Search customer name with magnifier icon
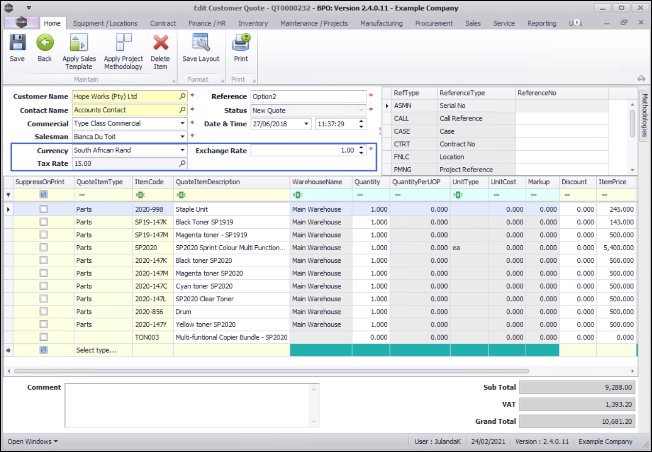The image size is (652, 452). click(182, 97)
